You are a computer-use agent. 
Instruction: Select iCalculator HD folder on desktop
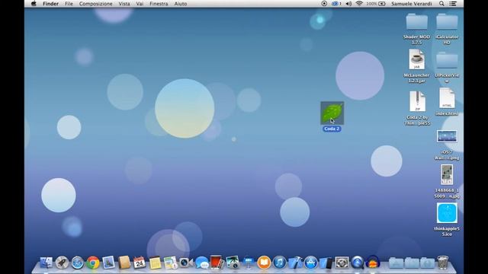tap(447, 22)
